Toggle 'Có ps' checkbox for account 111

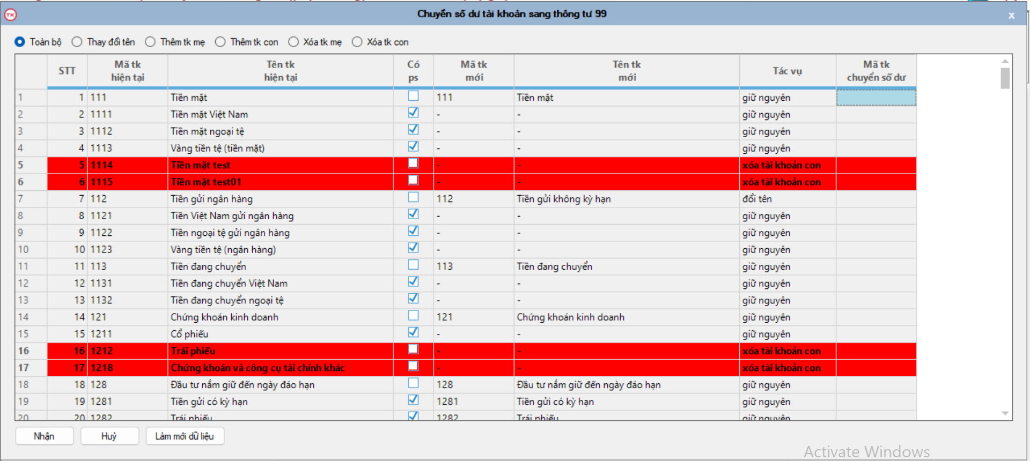pos(413,96)
